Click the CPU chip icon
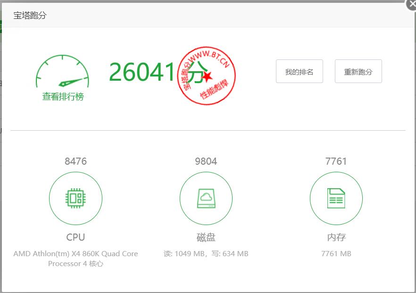This screenshot has width=416, height=293. point(75,198)
